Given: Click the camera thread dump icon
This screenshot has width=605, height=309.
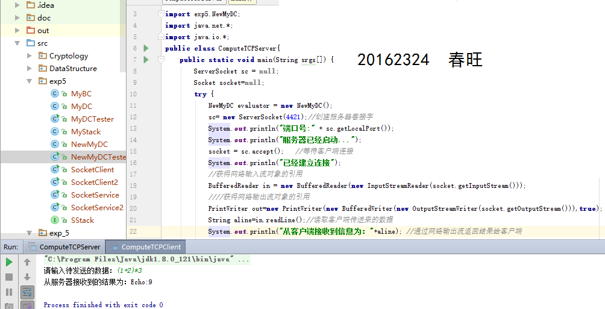Looking at the screenshot, I should pos(9,306).
